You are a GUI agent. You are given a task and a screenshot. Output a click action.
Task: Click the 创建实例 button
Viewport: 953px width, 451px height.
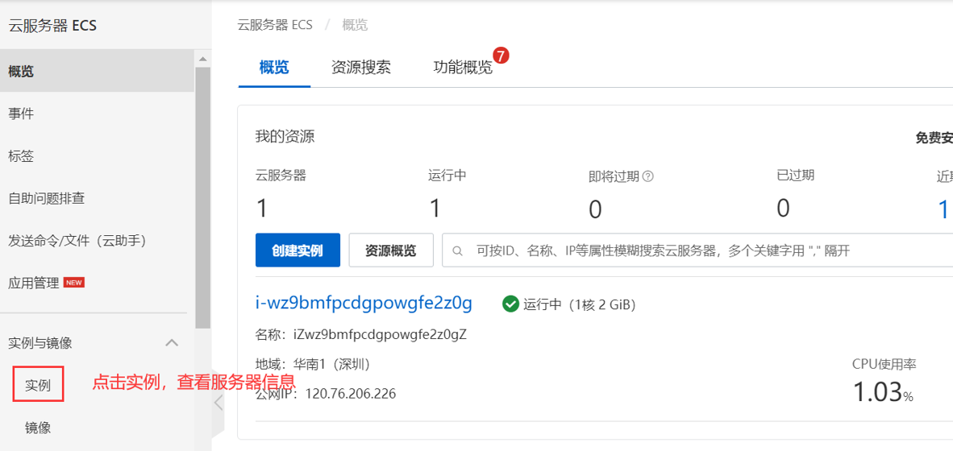click(x=298, y=250)
